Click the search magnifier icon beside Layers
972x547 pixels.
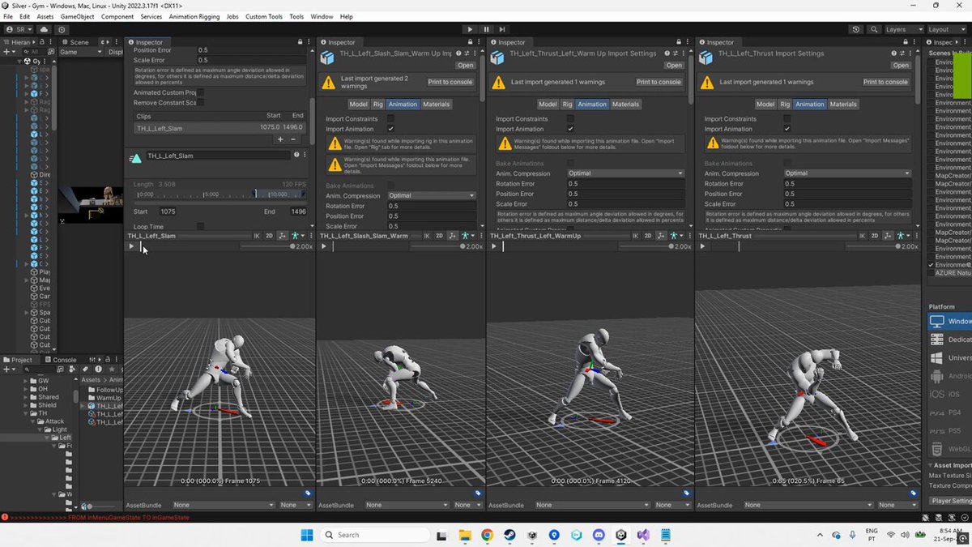click(x=874, y=29)
